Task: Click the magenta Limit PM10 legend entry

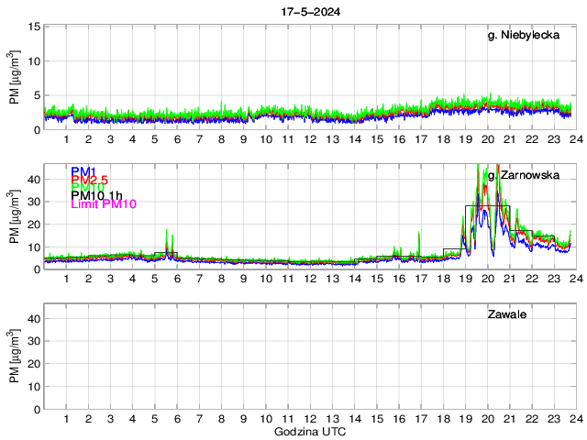Action: pos(104,204)
